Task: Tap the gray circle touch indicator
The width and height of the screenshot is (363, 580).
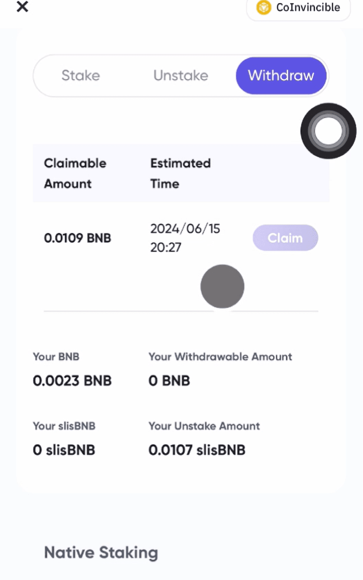Action: (x=222, y=287)
